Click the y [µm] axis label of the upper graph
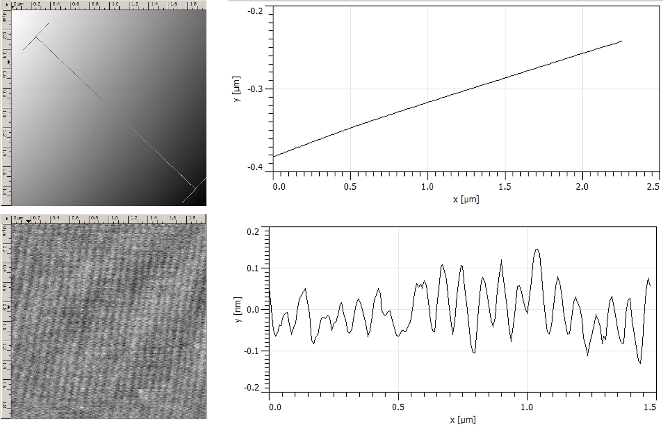663x427 pixels. [238, 89]
